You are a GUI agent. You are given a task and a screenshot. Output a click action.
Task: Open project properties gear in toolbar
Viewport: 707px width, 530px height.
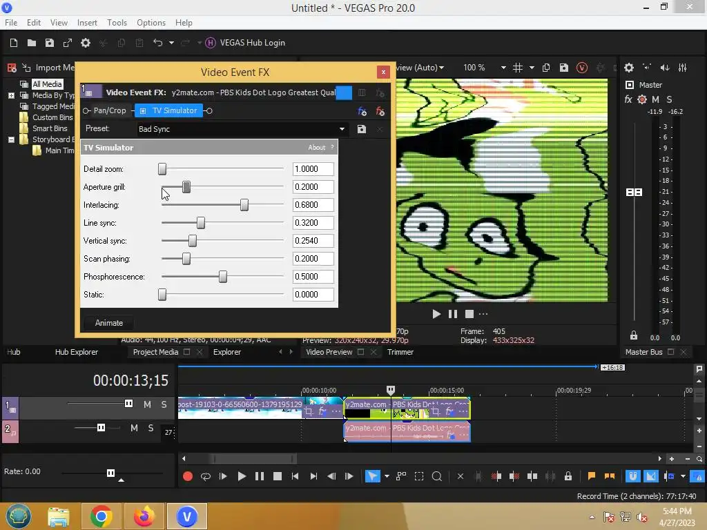point(86,43)
